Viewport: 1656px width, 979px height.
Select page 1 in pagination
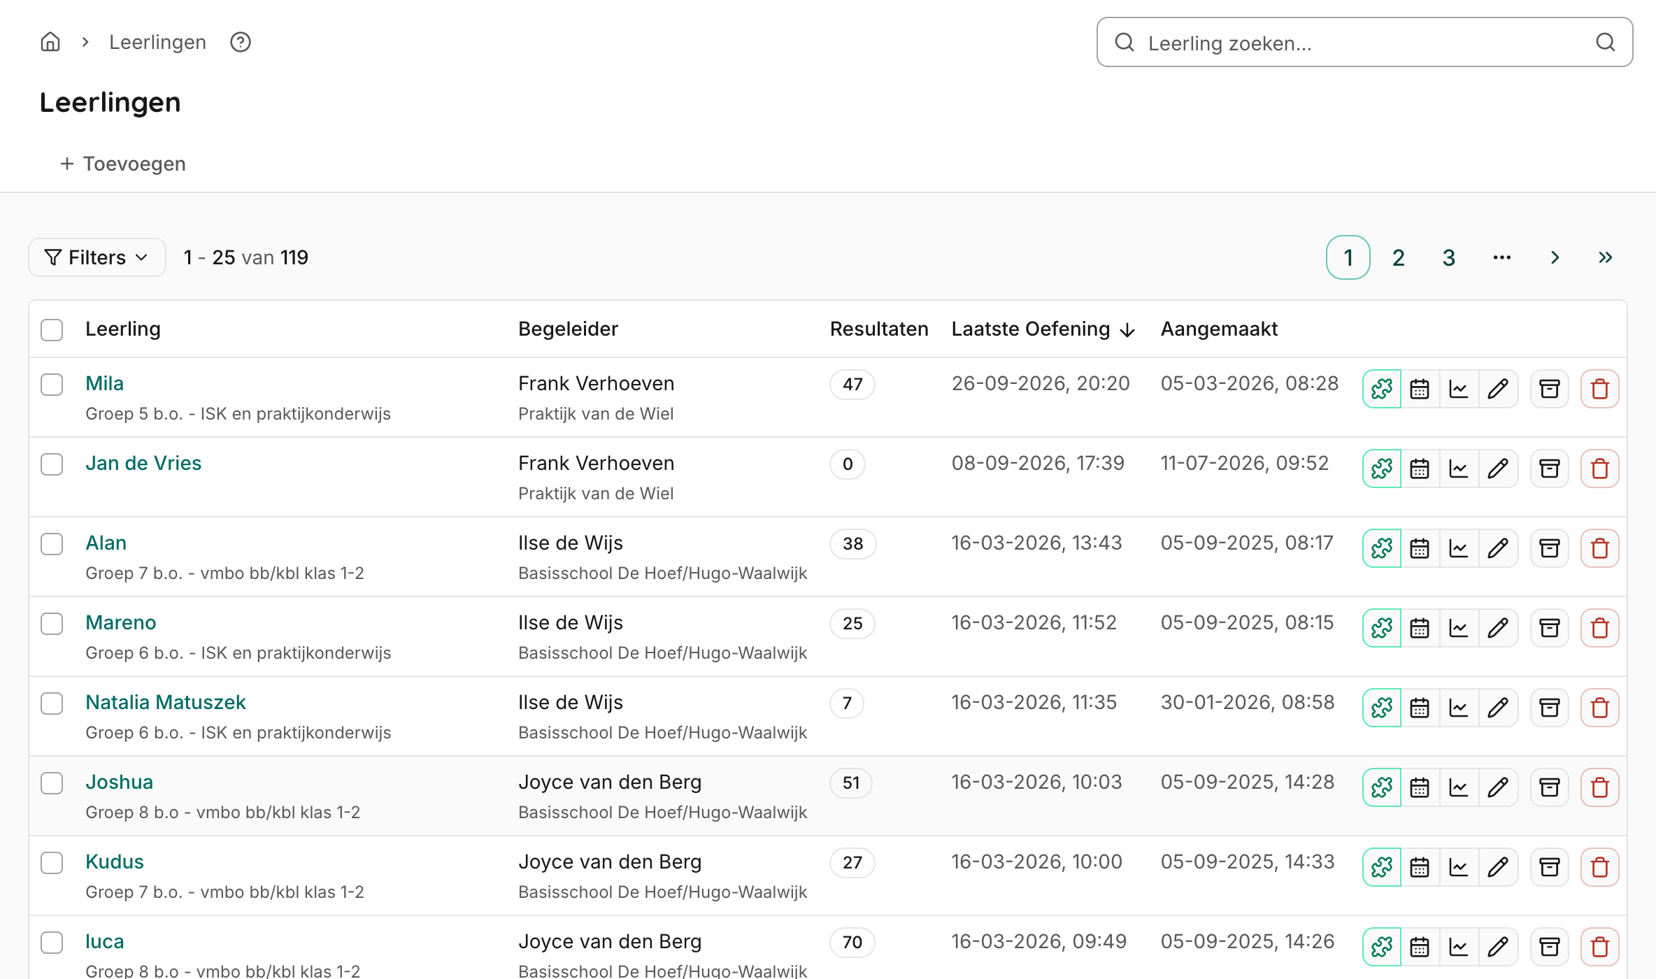click(1348, 257)
